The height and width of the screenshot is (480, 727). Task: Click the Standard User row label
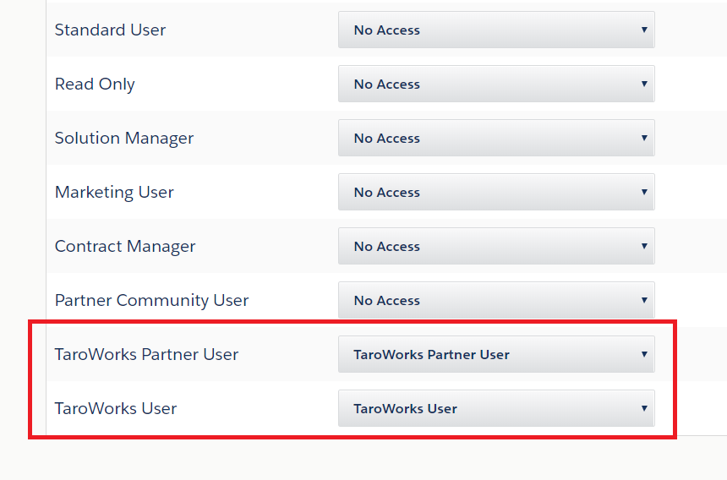[110, 30]
